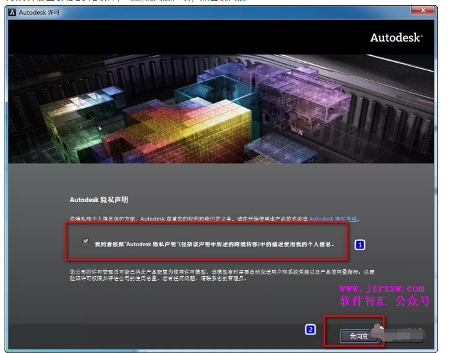The width and height of the screenshot is (452, 353).
Task: Click the agreement sentence starting 我同意按照
Action: click(214, 244)
